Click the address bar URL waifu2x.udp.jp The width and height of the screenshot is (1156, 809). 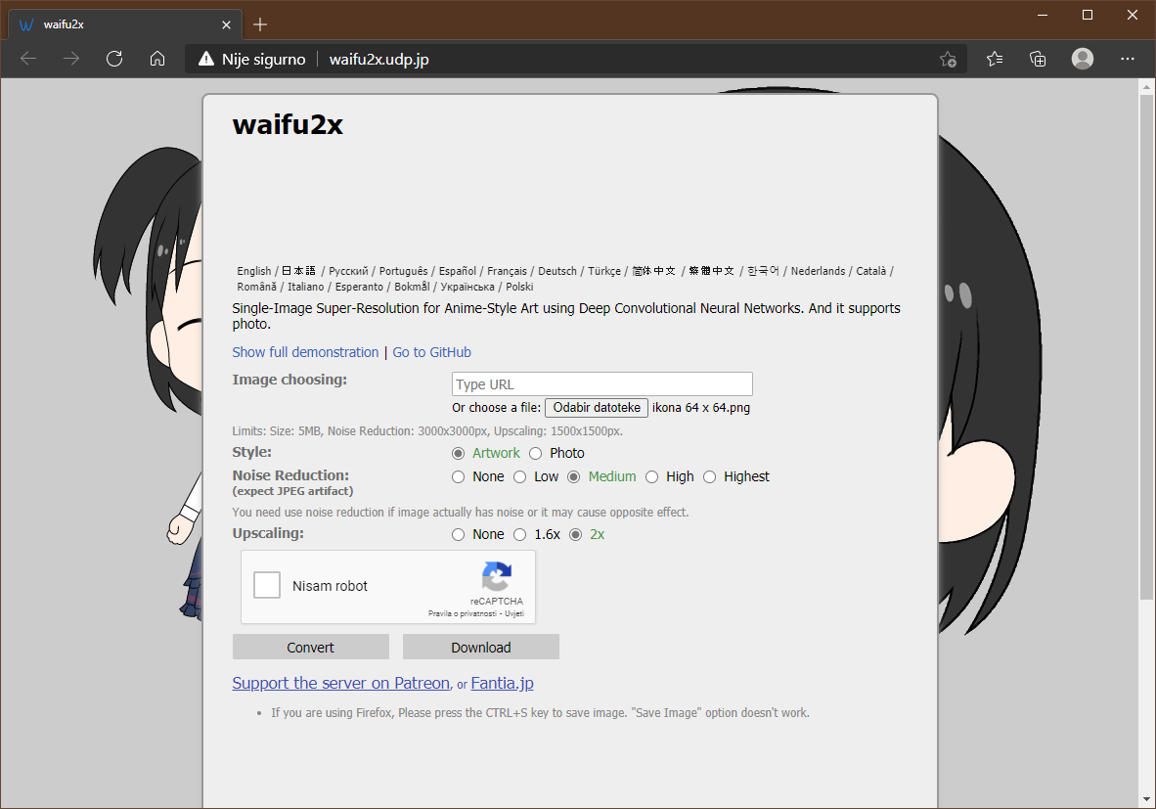[x=378, y=59]
